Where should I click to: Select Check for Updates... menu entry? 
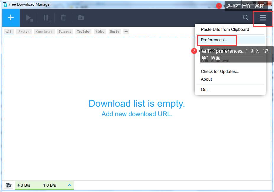coord(220,71)
